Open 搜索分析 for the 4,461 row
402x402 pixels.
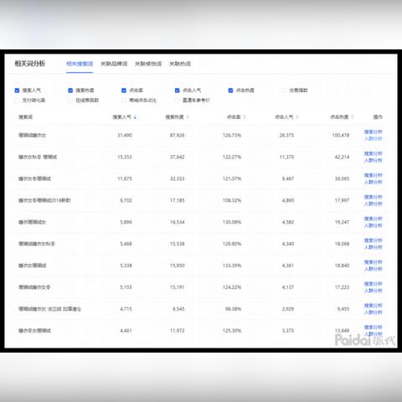point(373,327)
